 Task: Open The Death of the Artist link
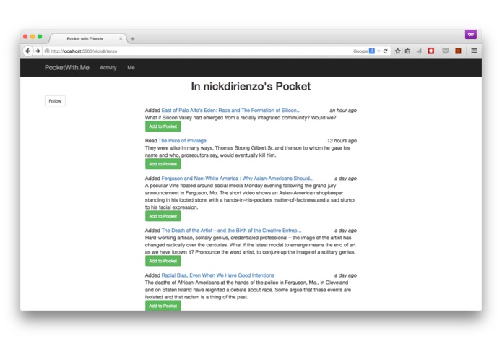[x=231, y=231]
